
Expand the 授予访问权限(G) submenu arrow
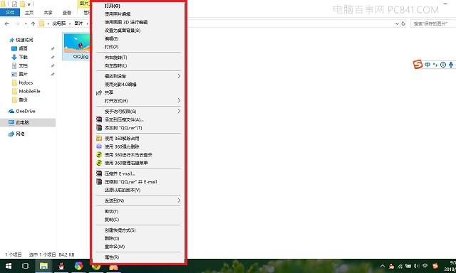tap(179, 111)
